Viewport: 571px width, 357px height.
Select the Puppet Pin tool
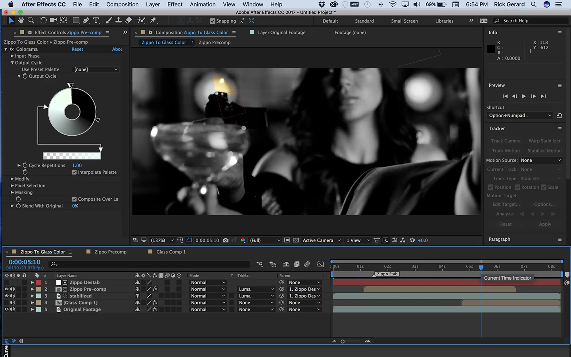[153, 21]
